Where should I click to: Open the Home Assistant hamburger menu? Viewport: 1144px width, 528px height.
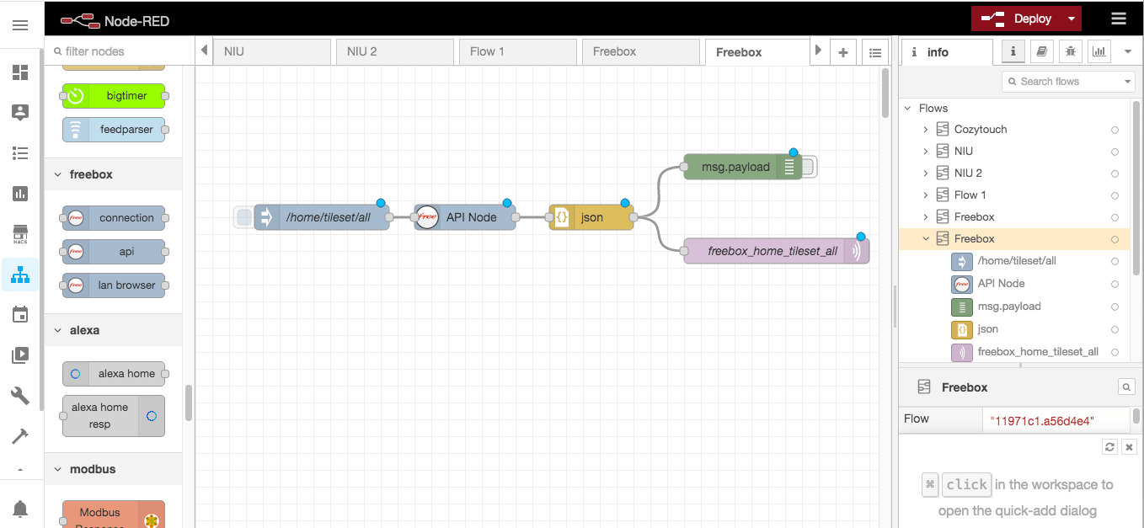tap(20, 25)
